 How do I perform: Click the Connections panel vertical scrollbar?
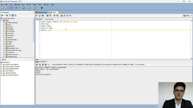click(x=33, y=31)
